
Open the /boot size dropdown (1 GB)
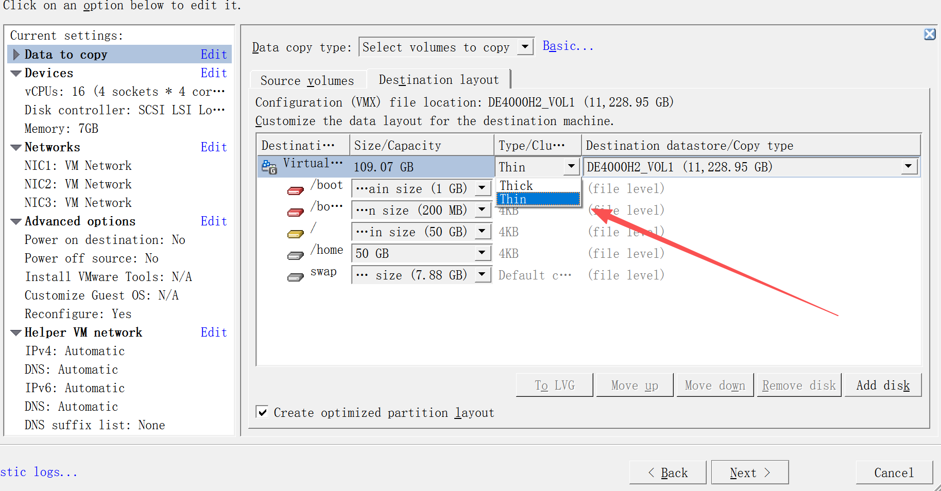(482, 188)
